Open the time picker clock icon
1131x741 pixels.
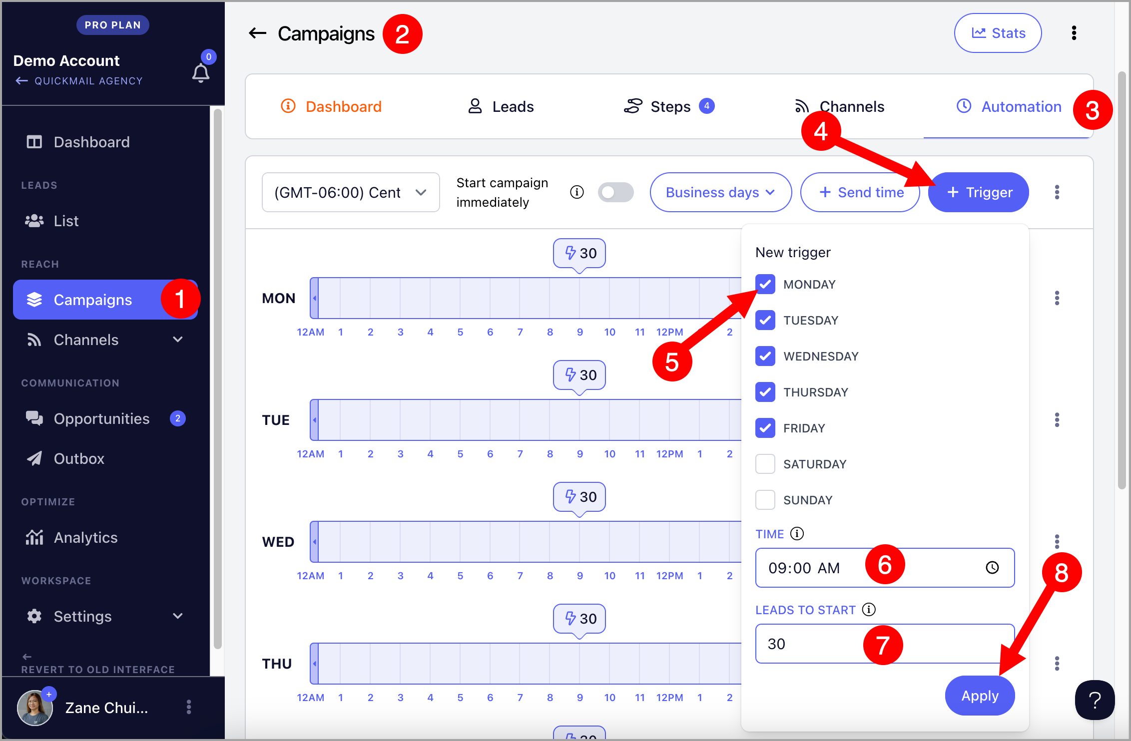(992, 568)
